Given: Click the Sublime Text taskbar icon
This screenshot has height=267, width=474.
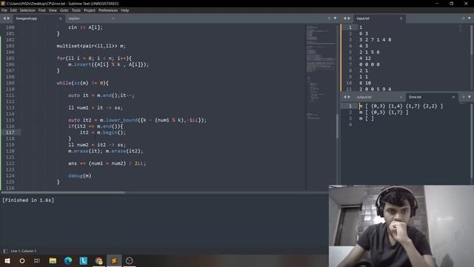Looking at the screenshot, I should click(114, 260).
